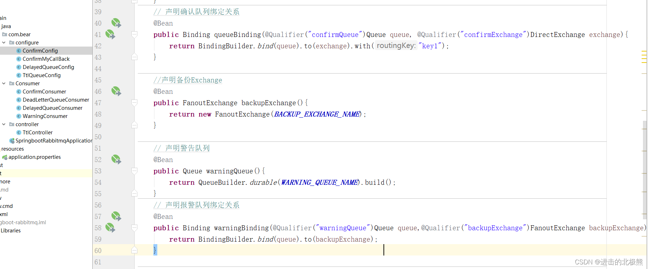The image size is (648, 269).
Task: Click the closing brace on line 60
Action: click(x=155, y=250)
